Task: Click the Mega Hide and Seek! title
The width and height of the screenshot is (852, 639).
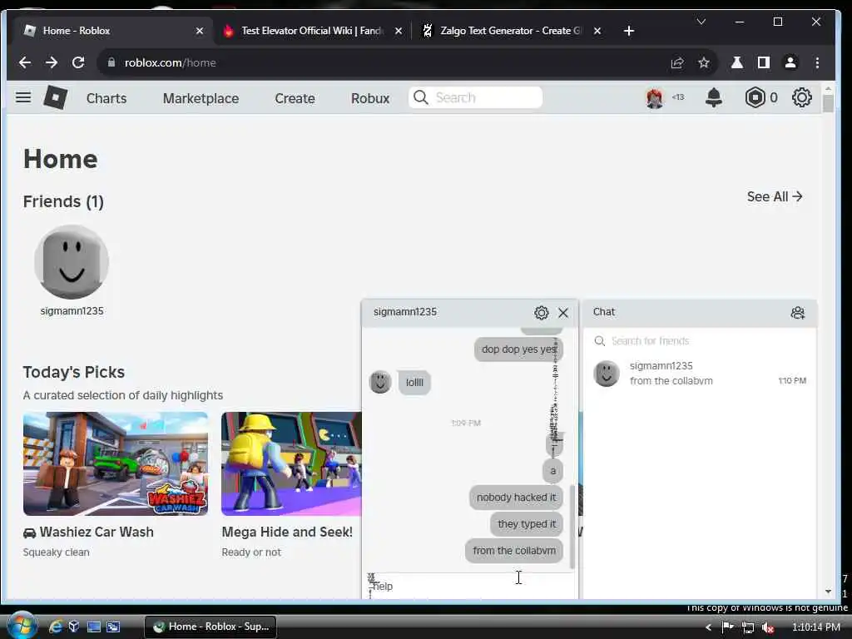Action: point(287,532)
